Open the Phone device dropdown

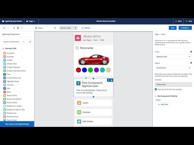tap(46, 28)
